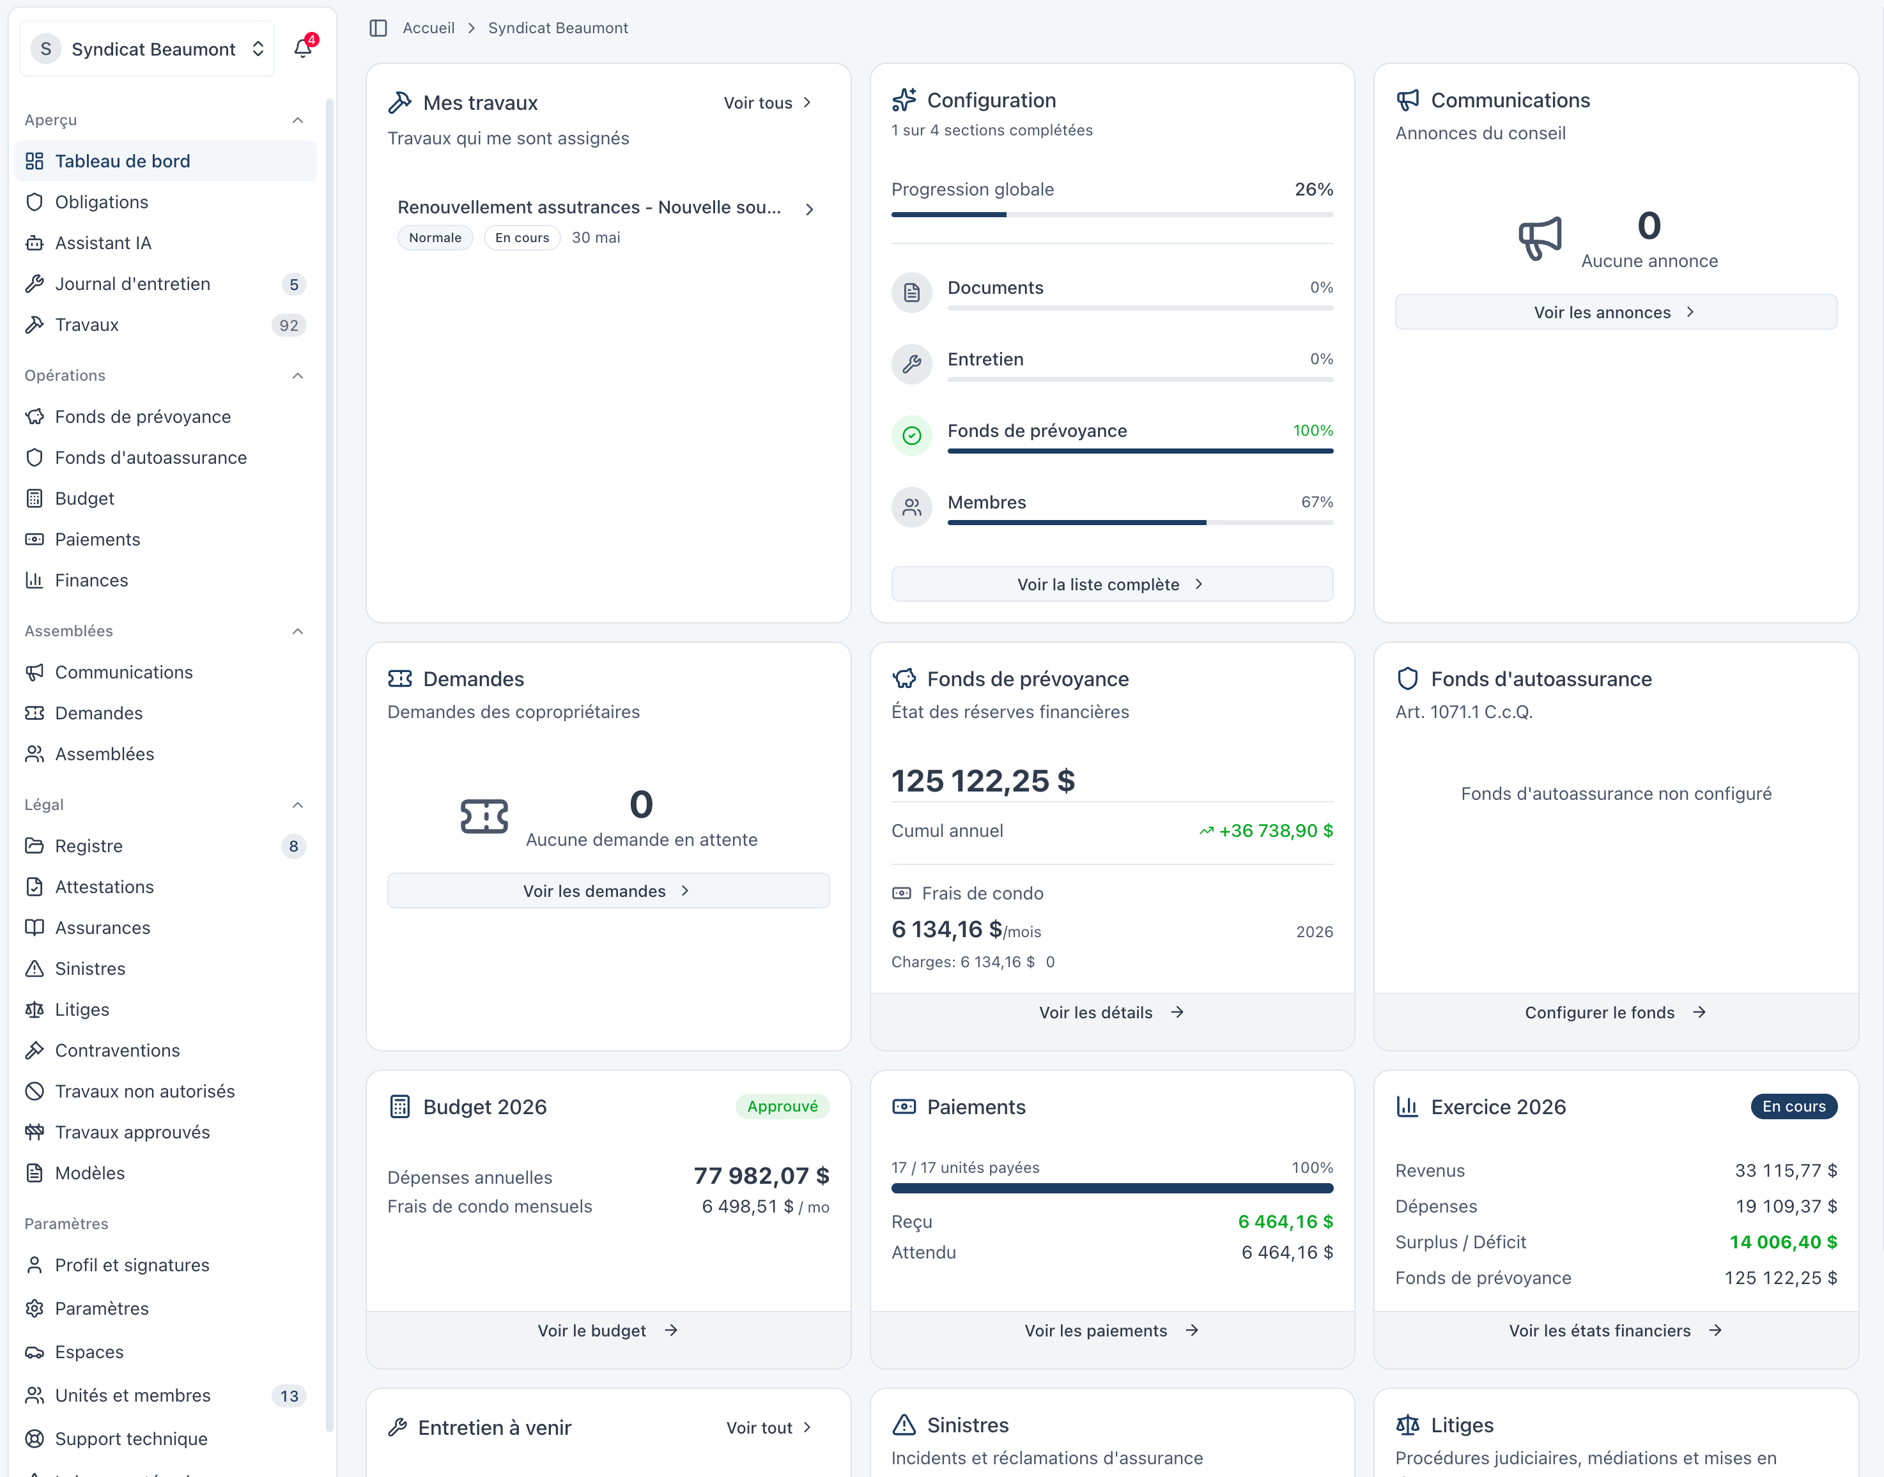The image size is (1884, 1477).
Task: Click the Journal d'entretien wrench icon
Action: click(x=35, y=284)
